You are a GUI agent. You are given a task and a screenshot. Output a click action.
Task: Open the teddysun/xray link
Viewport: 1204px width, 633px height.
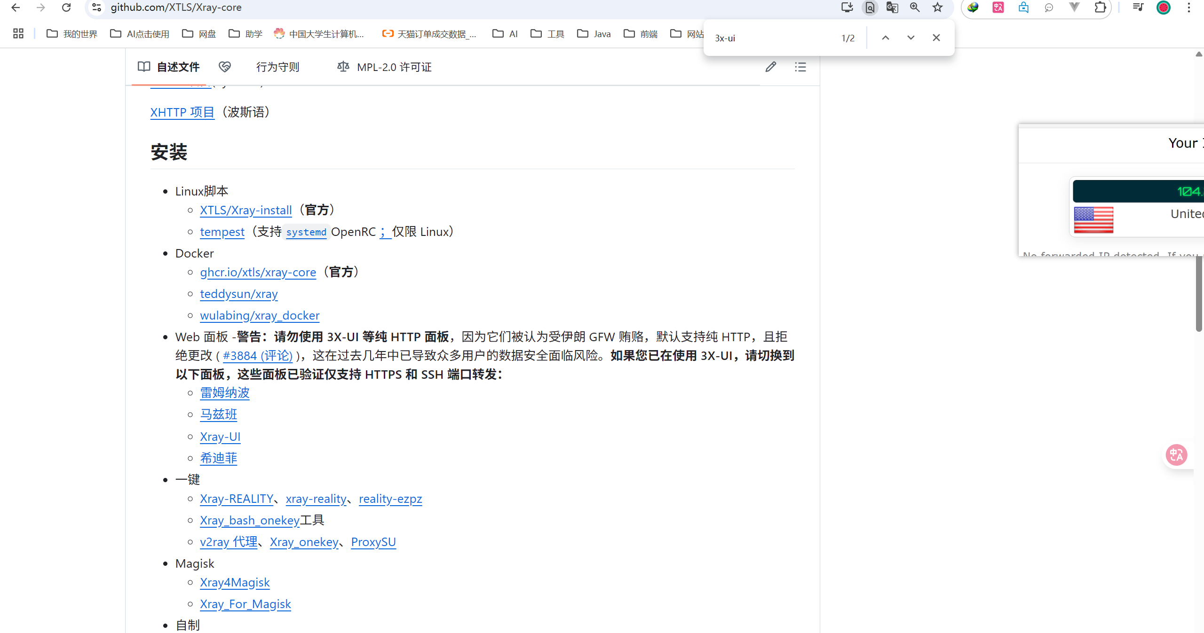point(239,294)
